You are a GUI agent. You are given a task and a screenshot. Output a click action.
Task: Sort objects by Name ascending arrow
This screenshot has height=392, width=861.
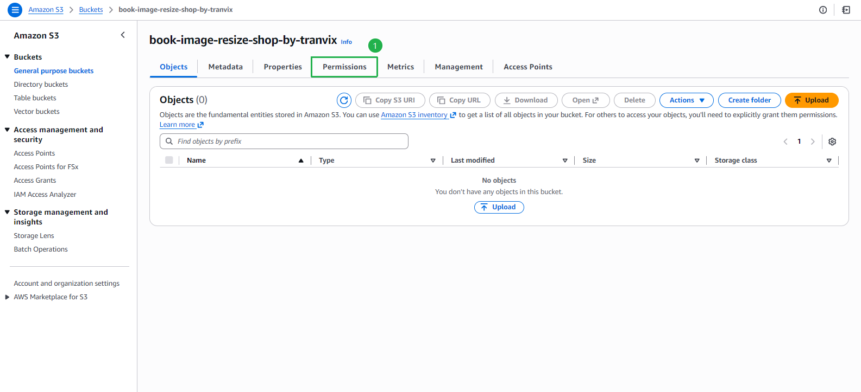click(301, 160)
